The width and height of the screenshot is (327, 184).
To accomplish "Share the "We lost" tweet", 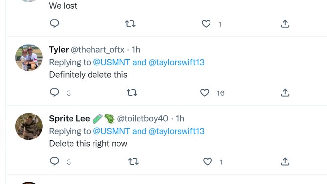I will click(x=285, y=24).
